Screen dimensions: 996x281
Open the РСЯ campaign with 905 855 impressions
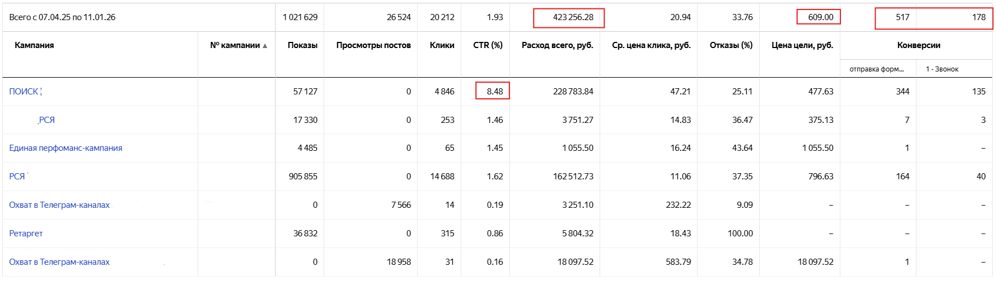coord(17,177)
